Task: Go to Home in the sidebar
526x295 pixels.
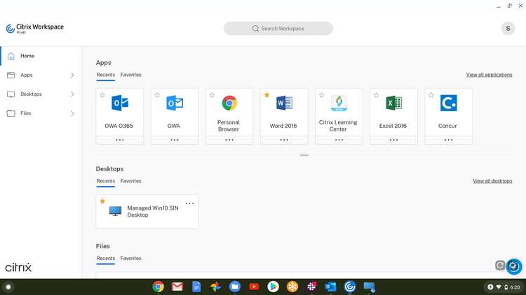Action: [41, 56]
